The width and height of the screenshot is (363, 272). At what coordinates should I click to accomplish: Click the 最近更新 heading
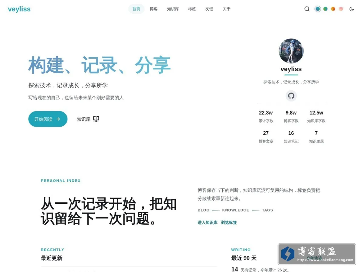click(x=51, y=258)
